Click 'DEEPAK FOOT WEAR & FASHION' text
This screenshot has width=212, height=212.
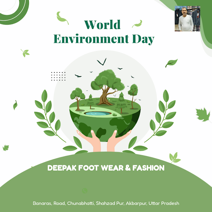(x=106, y=168)
